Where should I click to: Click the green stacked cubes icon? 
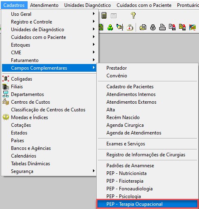[x=110, y=28]
